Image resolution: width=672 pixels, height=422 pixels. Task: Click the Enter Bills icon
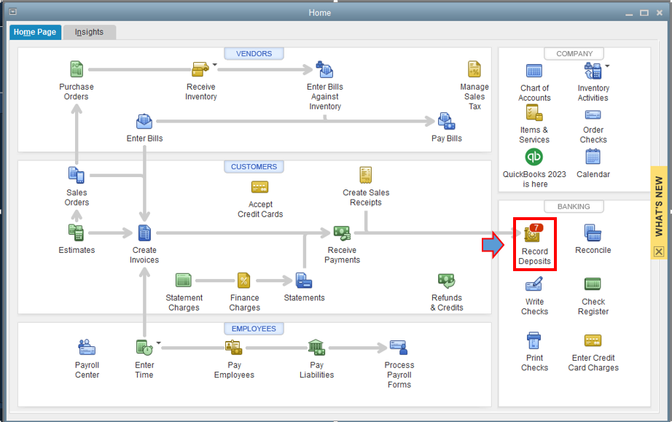click(x=144, y=121)
